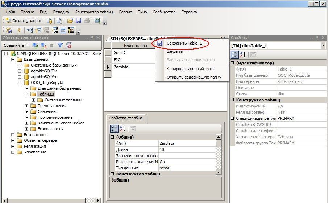Click the Object Explorer script-with-red-cross icon
Screen dimensions: 328x203
(68, 45)
